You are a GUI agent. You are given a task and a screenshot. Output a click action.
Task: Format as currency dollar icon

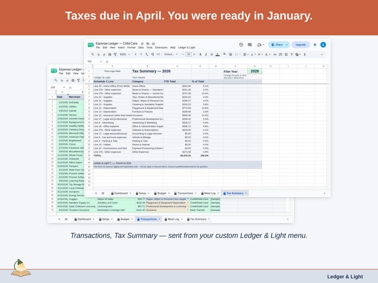click(x=136, y=54)
